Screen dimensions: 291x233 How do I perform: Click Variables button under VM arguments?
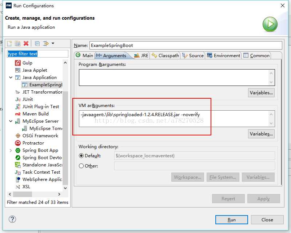[x=261, y=134]
